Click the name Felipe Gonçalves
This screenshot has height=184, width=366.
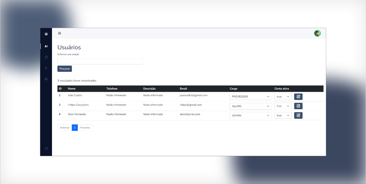(x=78, y=105)
